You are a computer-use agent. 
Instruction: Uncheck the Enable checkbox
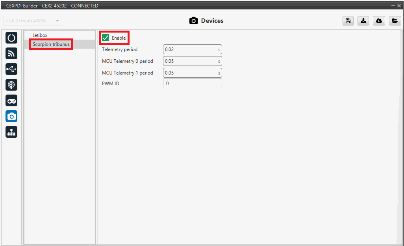(x=106, y=38)
